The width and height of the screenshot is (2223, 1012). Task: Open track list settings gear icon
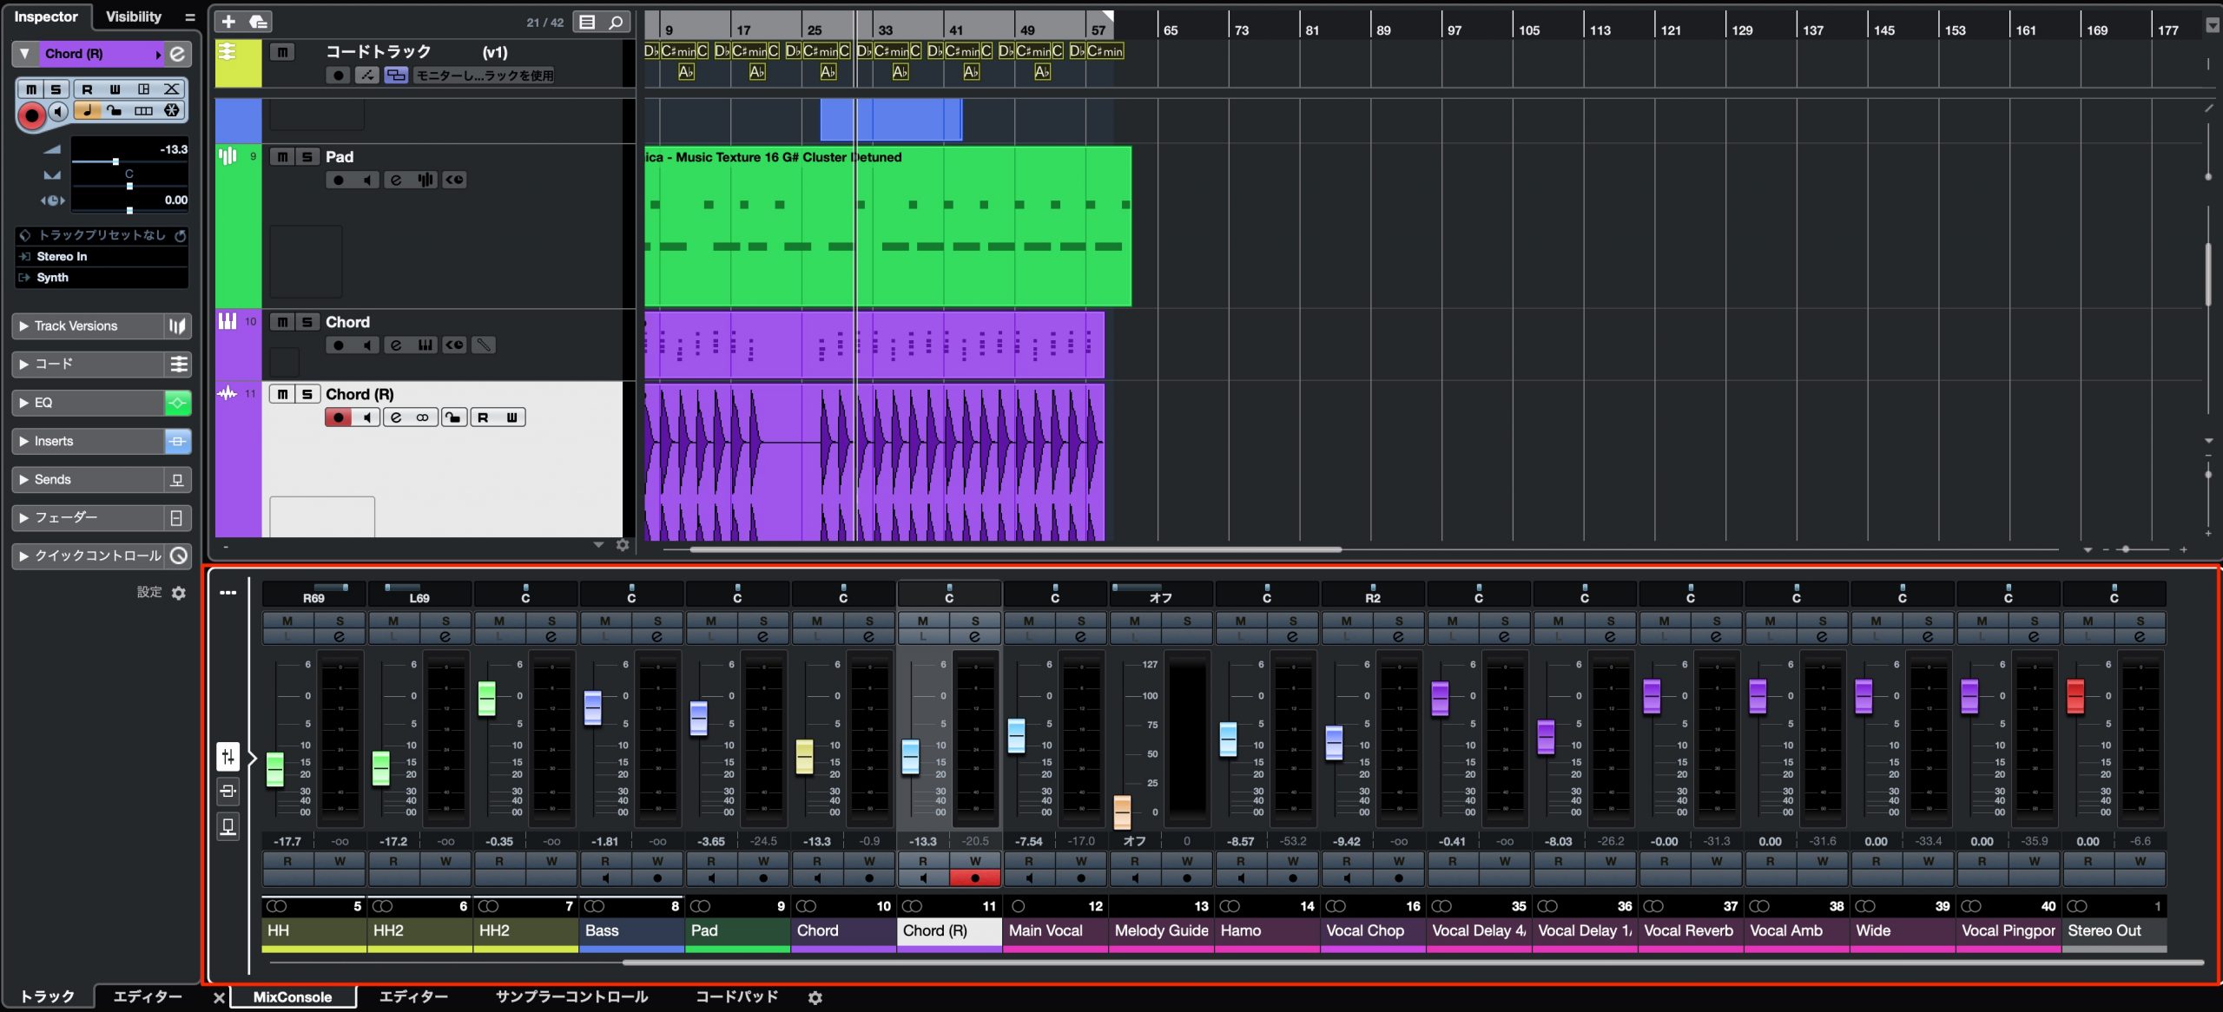click(x=623, y=545)
